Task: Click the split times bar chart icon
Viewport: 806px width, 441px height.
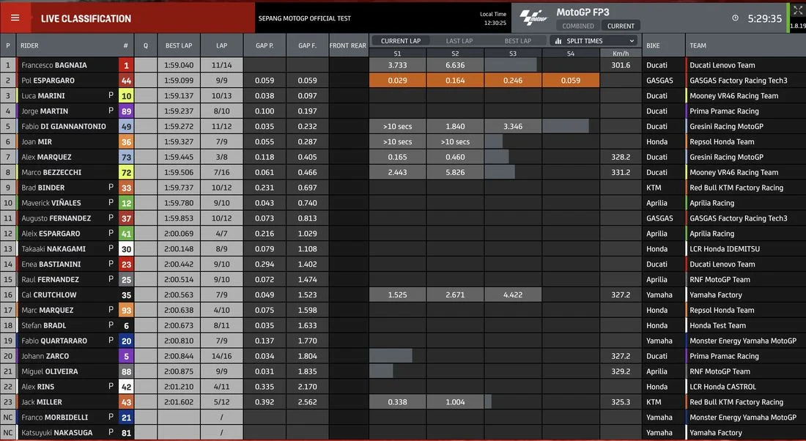Action: (558, 40)
